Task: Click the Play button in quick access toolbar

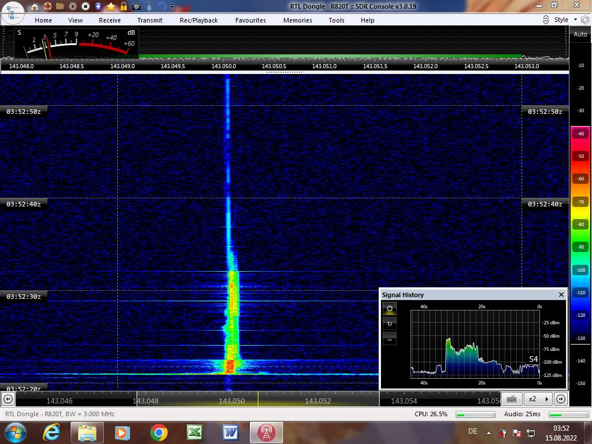Action: [x=73, y=6]
